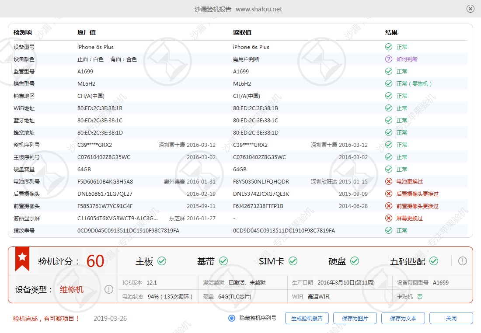Click the red star bookmark icon
This screenshot has width=481, height=333.
[x=22, y=258]
